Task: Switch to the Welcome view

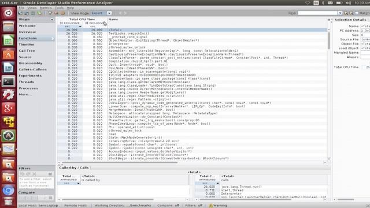Action: [x=27, y=25]
